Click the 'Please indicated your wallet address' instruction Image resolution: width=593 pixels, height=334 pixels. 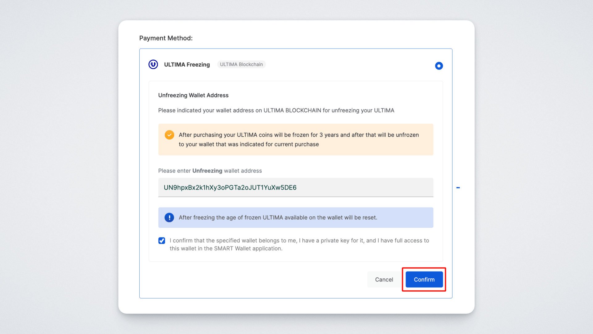(276, 110)
